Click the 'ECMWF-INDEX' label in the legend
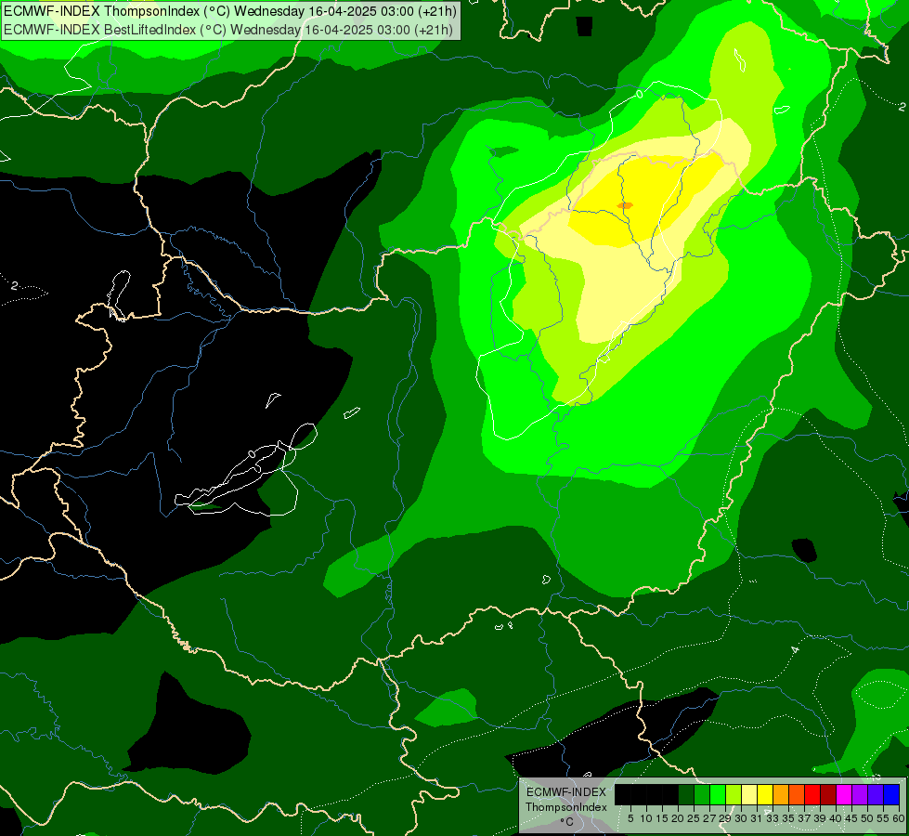 [566, 792]
